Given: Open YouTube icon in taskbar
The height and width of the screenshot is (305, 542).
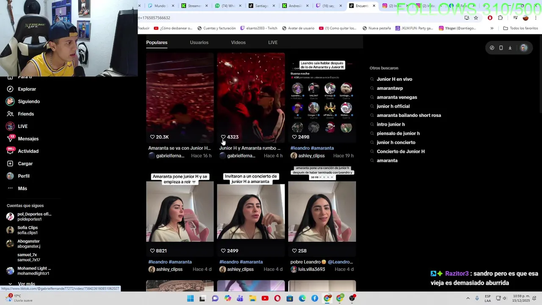Looking at the screenshot, I should [x=265, y=299].
